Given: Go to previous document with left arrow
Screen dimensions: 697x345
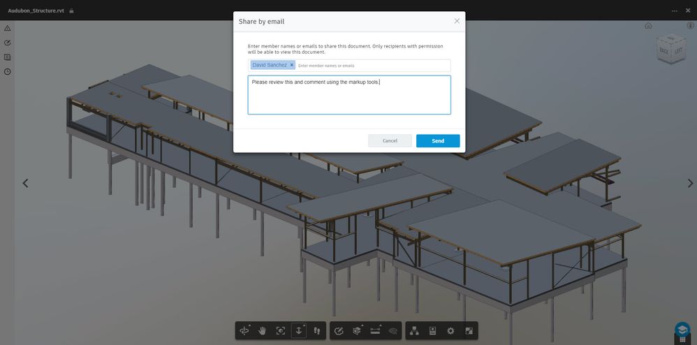Looking at the screenshot, I should point(25,183).
